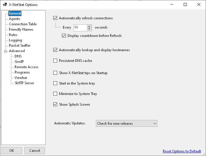The height and width of the screenshot is (156, 206).
Task: Select Viewbar settings page
Action: tap(21, 78)
